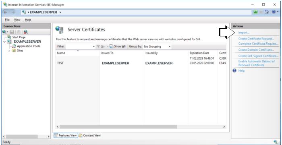282x145 pixels.
Task: Select Start Page in the Connections tree
Action: click(19, 37)
